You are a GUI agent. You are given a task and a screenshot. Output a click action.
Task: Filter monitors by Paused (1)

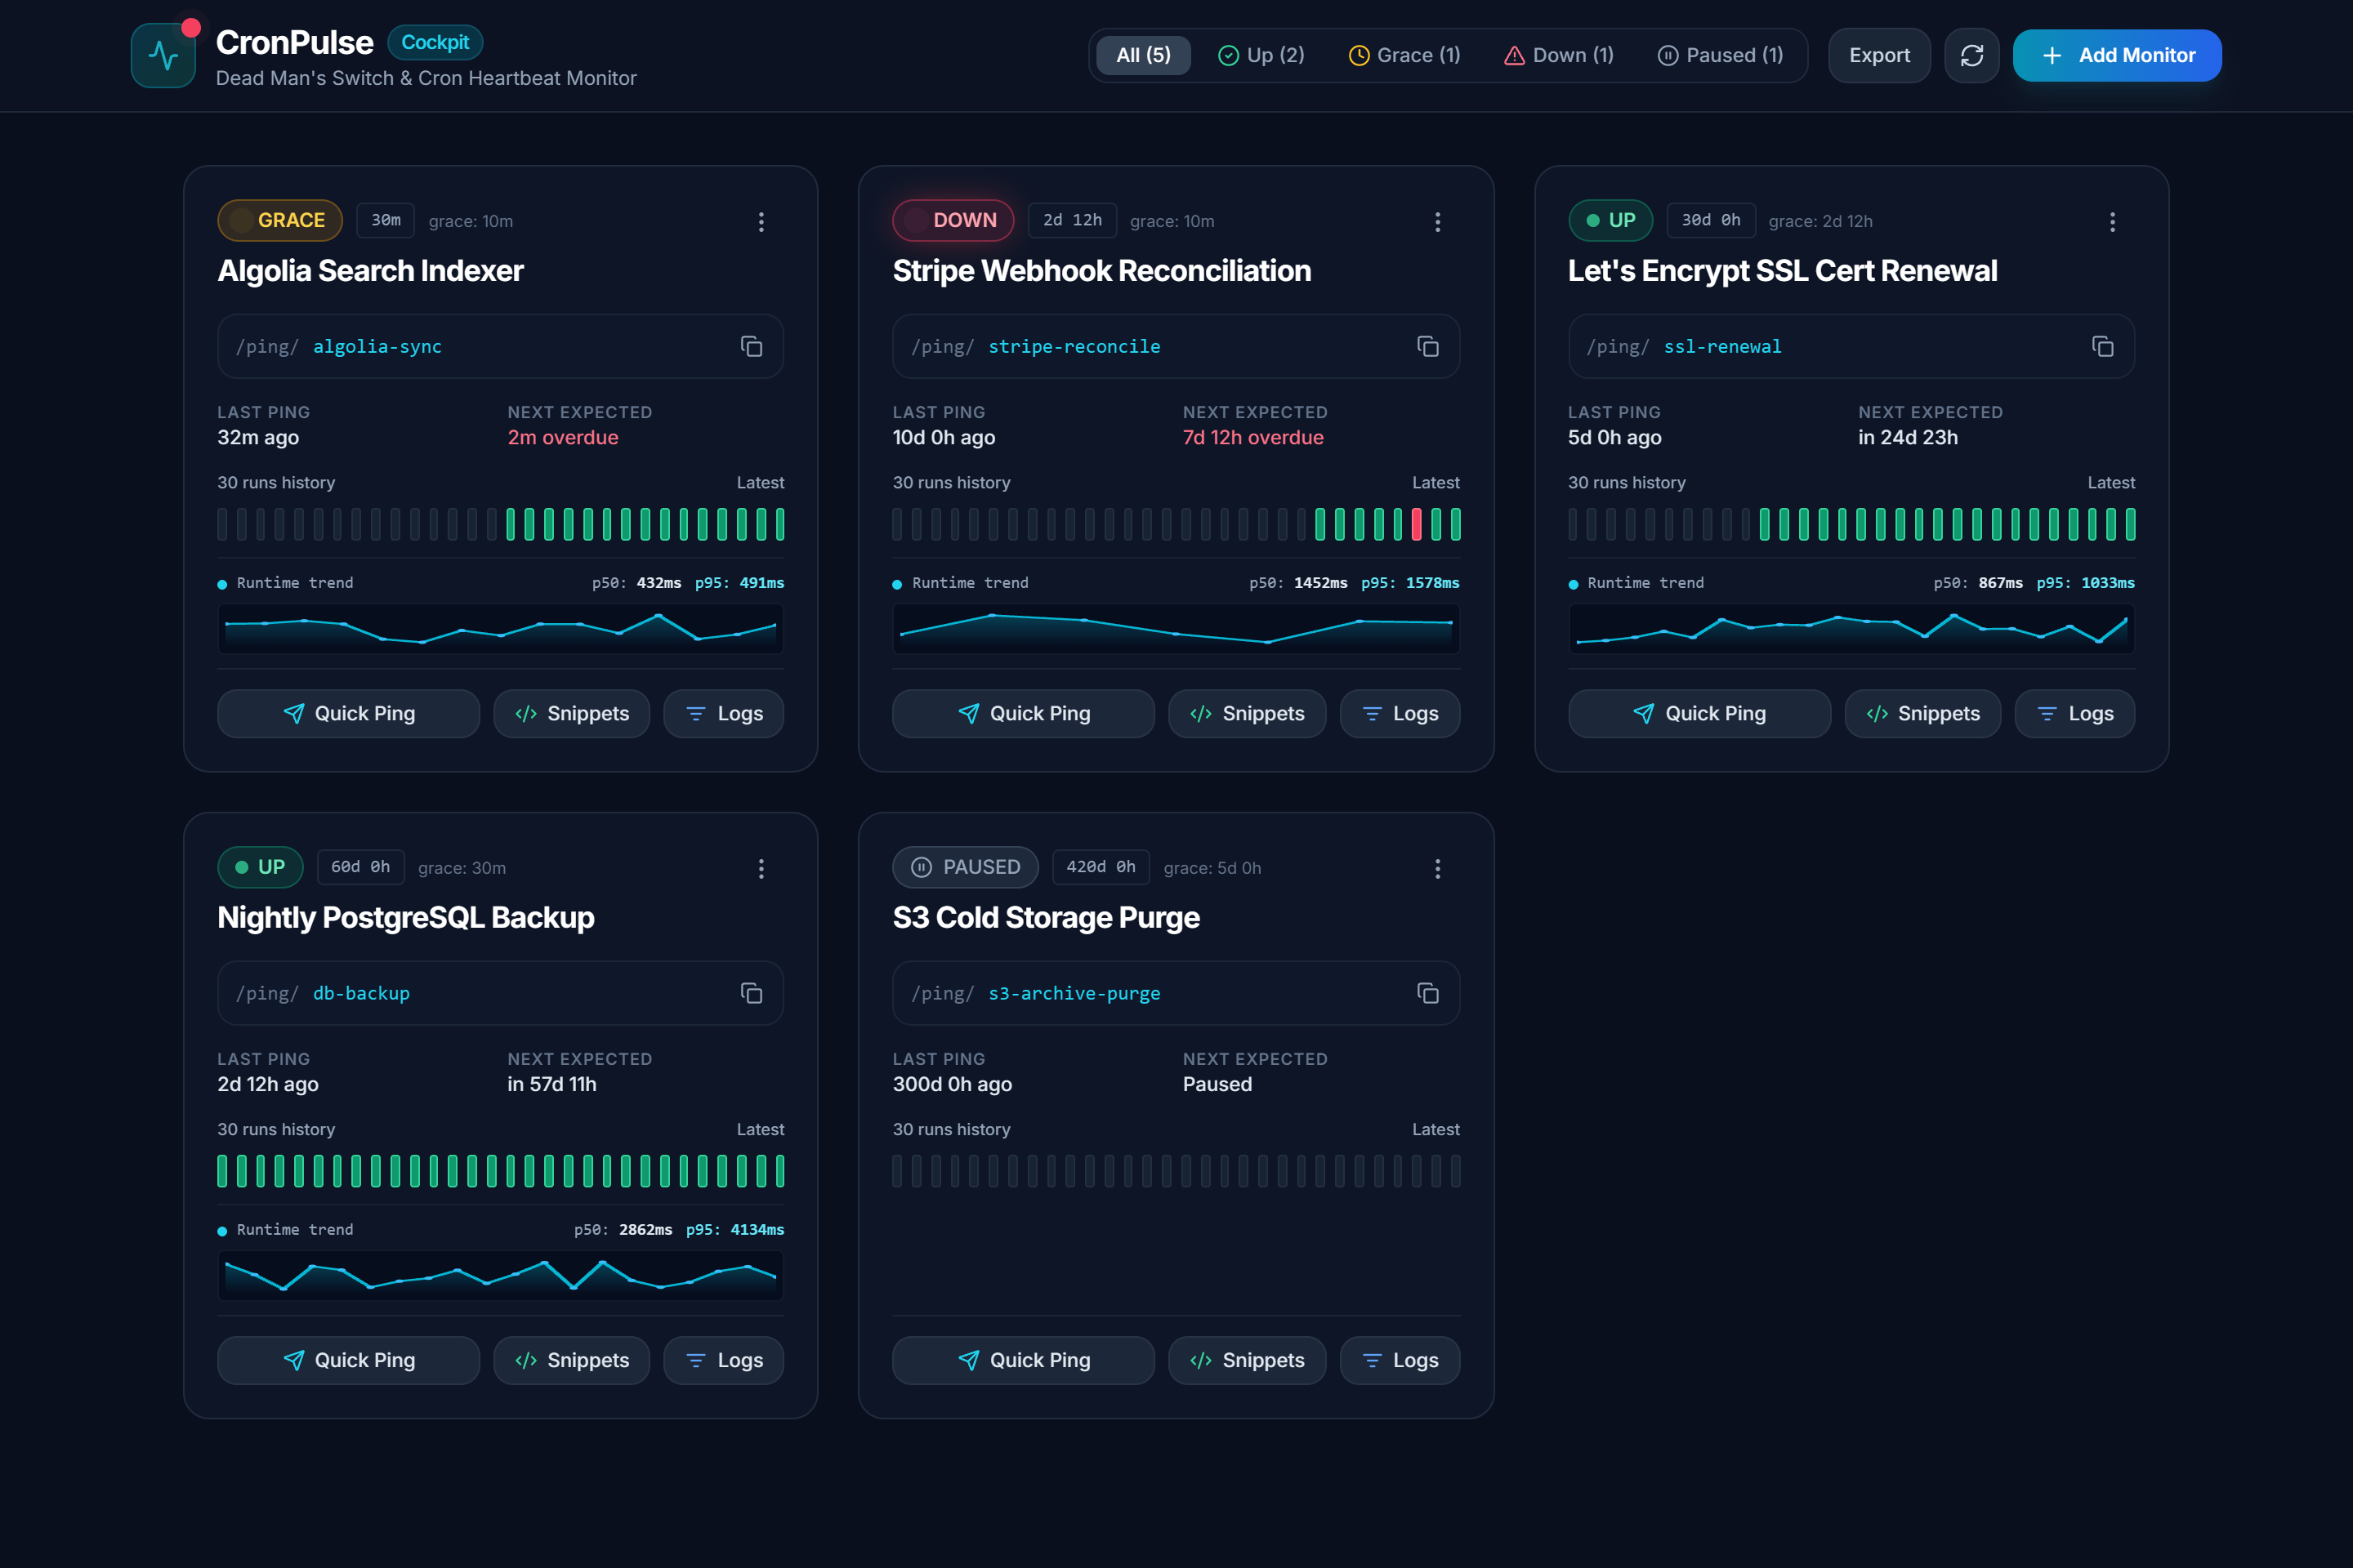click(x=1721, y=55)
